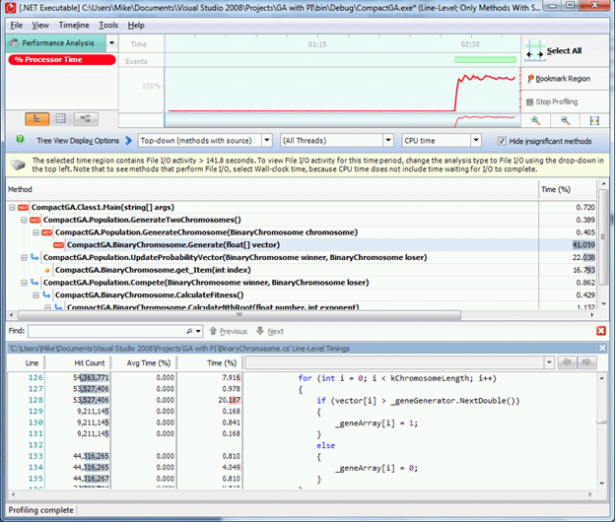This screenshot has height=522, width=616.
Task: Go to Previous find result
Action: point(229,331)
